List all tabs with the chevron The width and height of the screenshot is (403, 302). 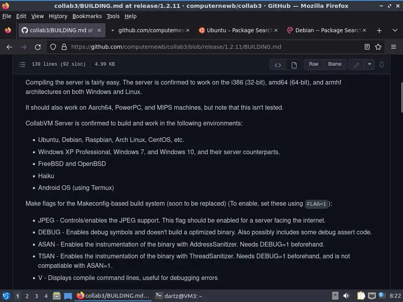click(x=395, y=31)
